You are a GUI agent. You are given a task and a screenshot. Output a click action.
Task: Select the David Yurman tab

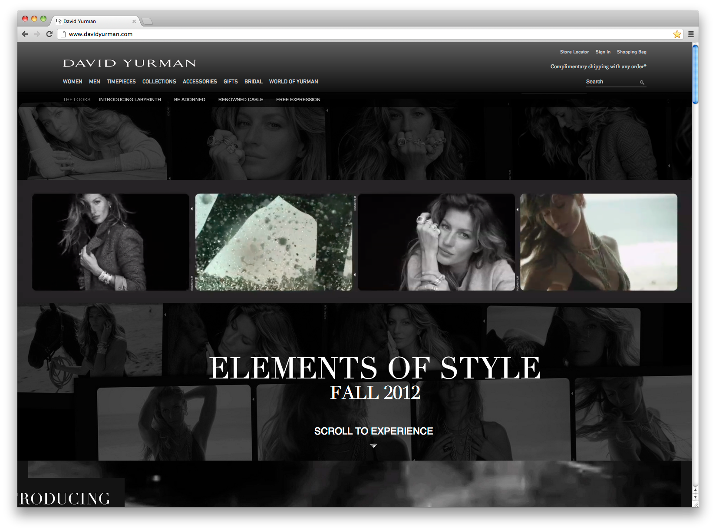point(96,21)
